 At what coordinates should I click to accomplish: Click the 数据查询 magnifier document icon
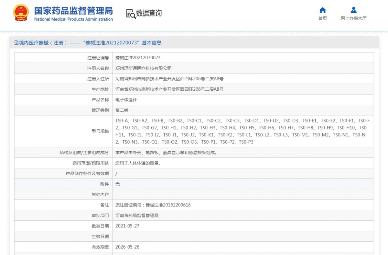(x=131, y=14)
